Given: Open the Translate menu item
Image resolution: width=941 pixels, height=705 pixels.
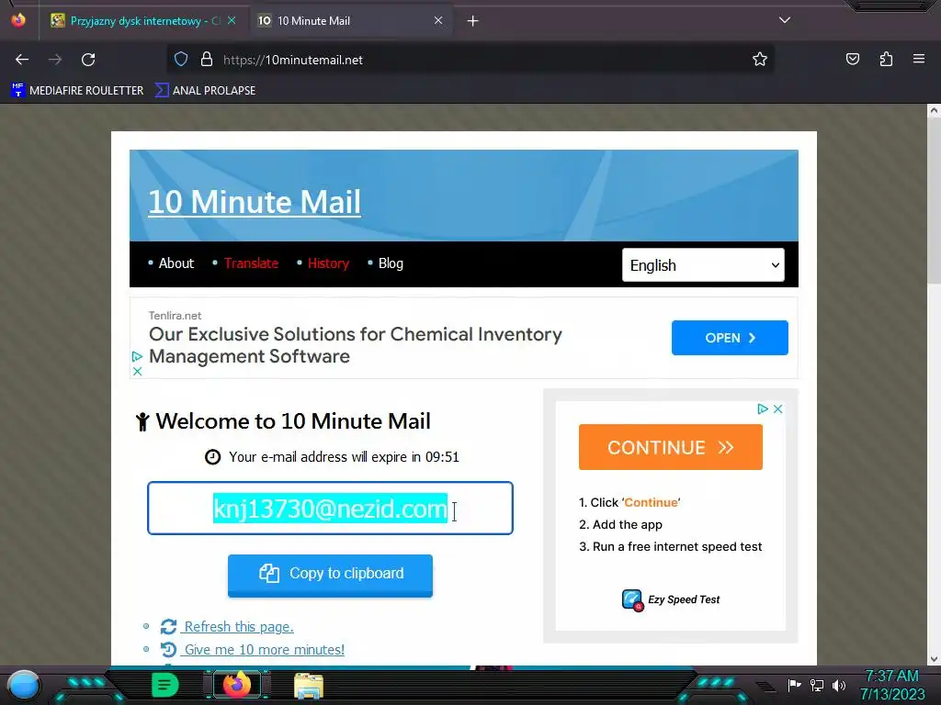Looking at the screenshot, I should pos(251,263).
